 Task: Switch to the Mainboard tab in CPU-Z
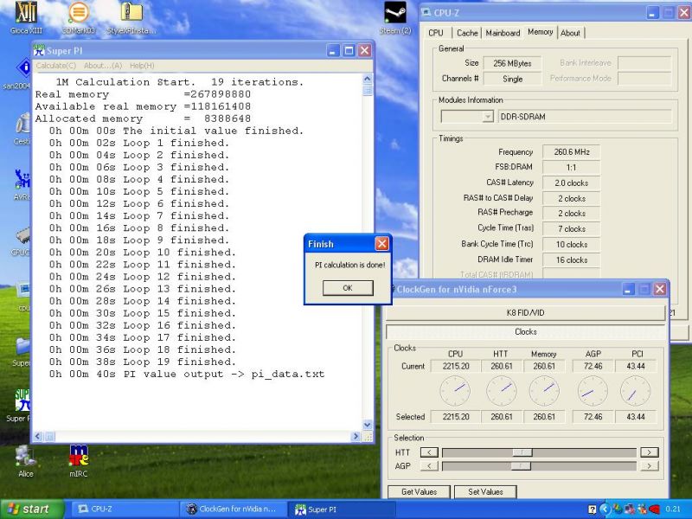click(503, 33)
